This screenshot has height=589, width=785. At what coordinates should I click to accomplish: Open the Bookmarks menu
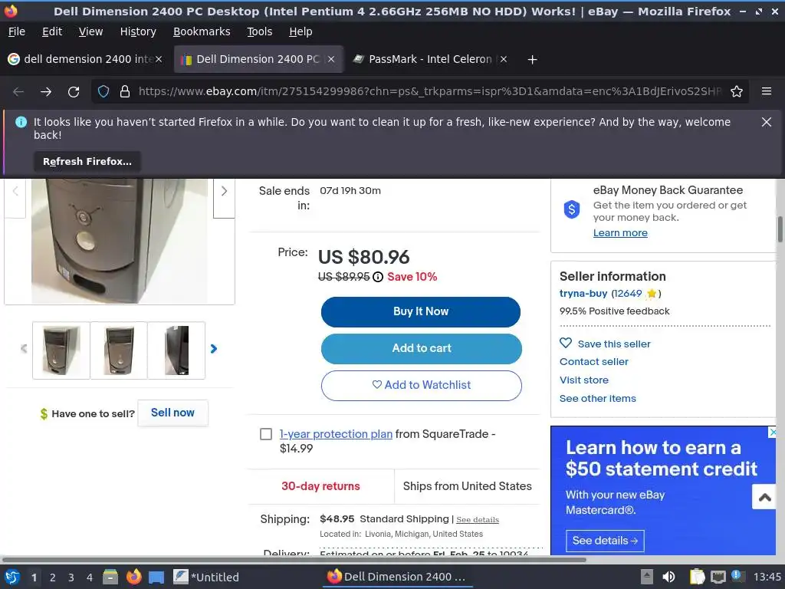[x=202, y=31]
